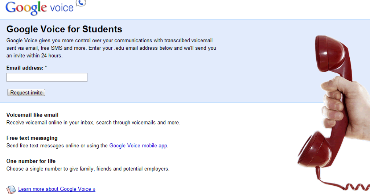This screenshot has height=194, width=370.
Task: Click the phone speech bubble icon
Action: point(81,4)
